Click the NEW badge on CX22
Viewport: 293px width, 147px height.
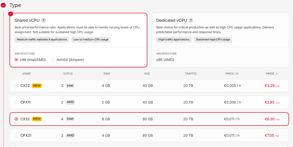(37, 85)
